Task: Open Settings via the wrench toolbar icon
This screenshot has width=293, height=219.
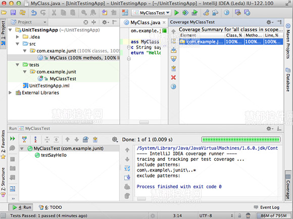Action: click(x=206, y=13)
